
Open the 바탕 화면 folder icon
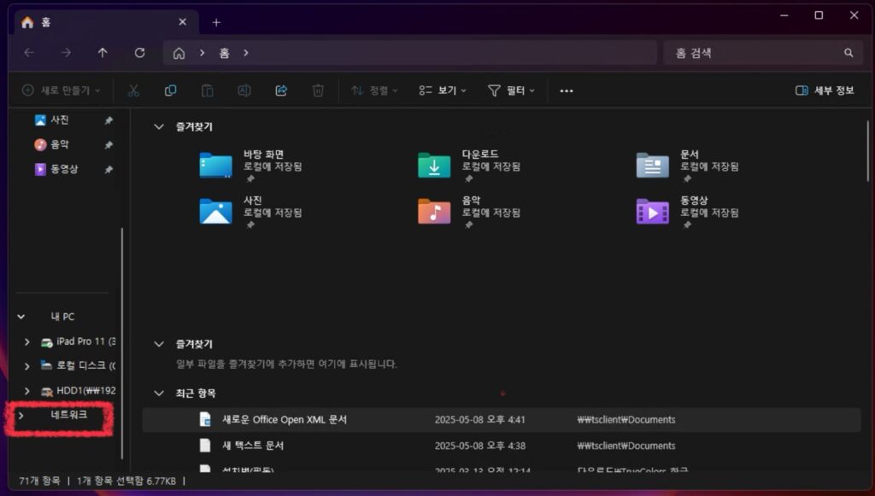coord(215,166)
